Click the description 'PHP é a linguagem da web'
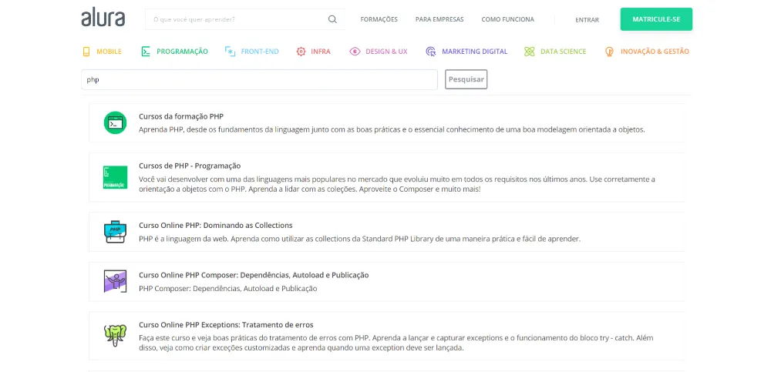The height and width of the screenshot is (372, 771). point(359,239)
